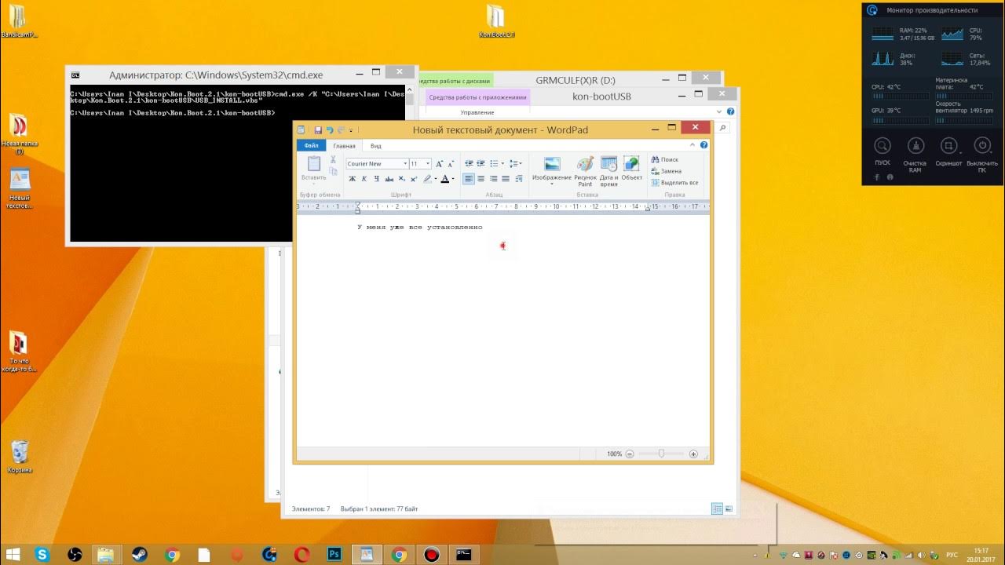The image size is (1005, 565).
Task: Open WordPad help question mark icon
Action: click(x=703, y=145)
